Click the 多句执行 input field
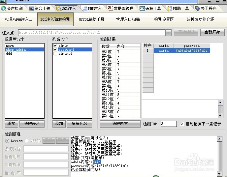This screenshot has height=177, width=227. (46, 149)
